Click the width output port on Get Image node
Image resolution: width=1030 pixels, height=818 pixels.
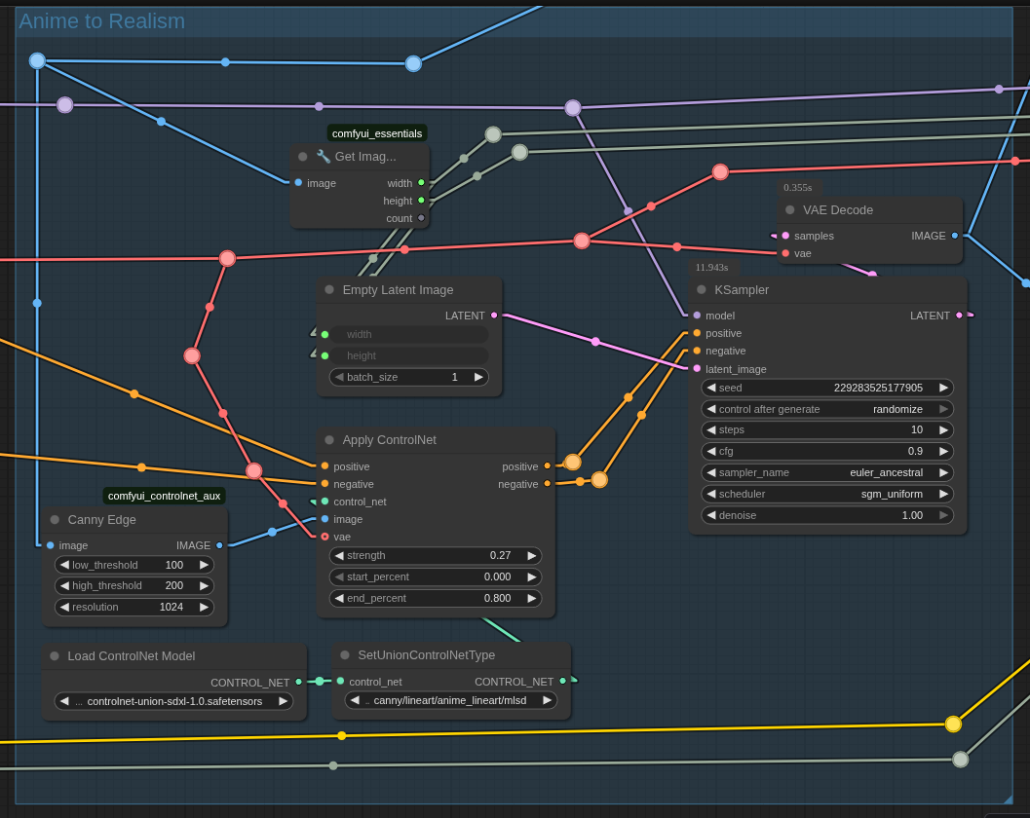421,183
